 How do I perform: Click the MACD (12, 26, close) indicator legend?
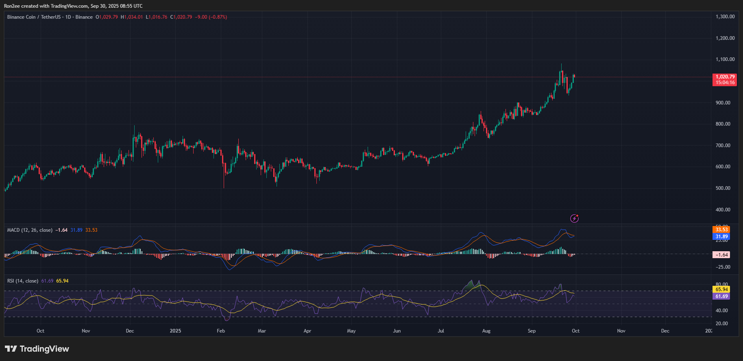[30, 230]
